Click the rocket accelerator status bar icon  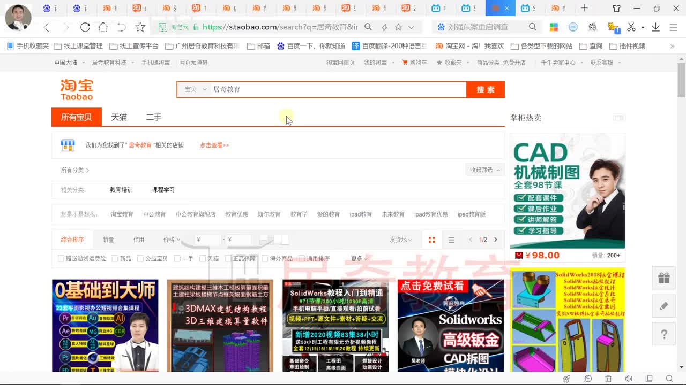(566, 379)
